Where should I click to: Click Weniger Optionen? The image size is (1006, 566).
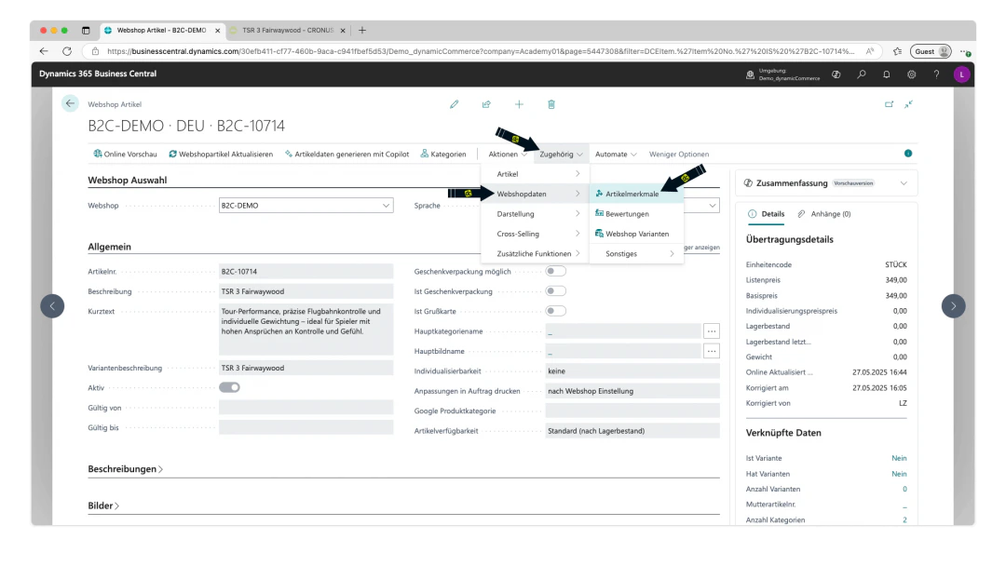tap(679, 154)
